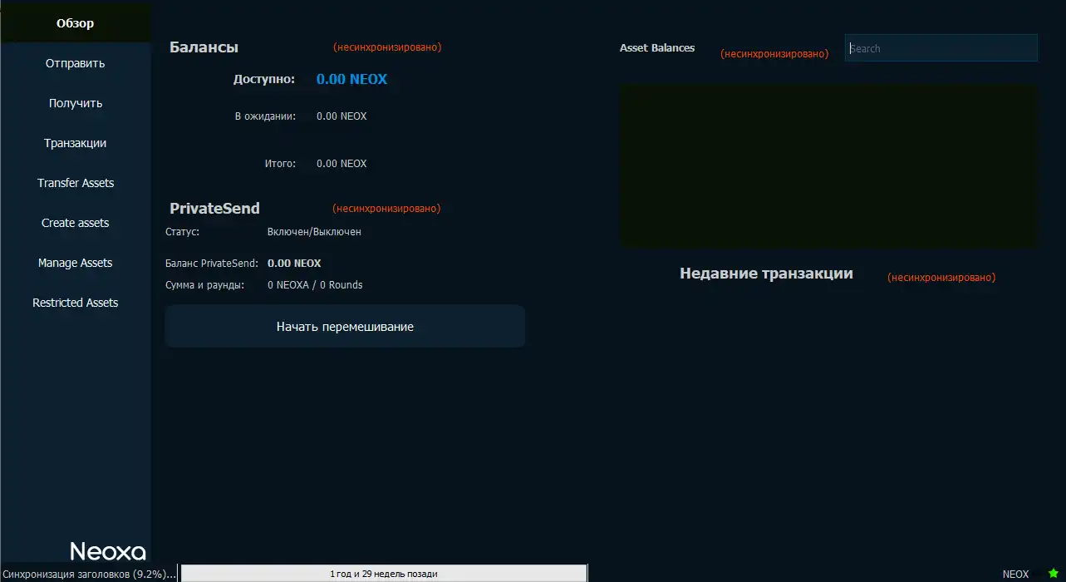Open the Обзор overview tab

point(75,23)
